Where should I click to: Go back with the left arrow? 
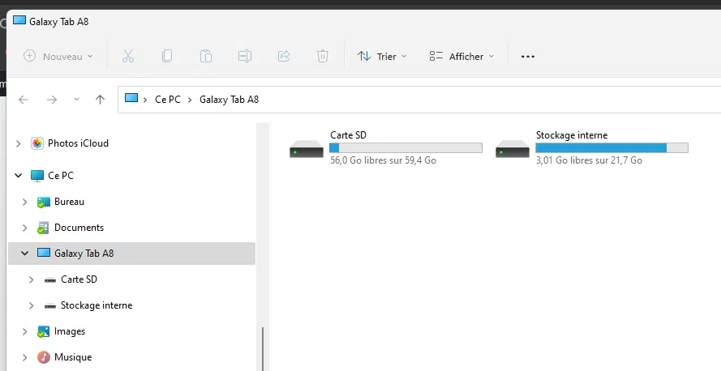click(x=23, y=100)
